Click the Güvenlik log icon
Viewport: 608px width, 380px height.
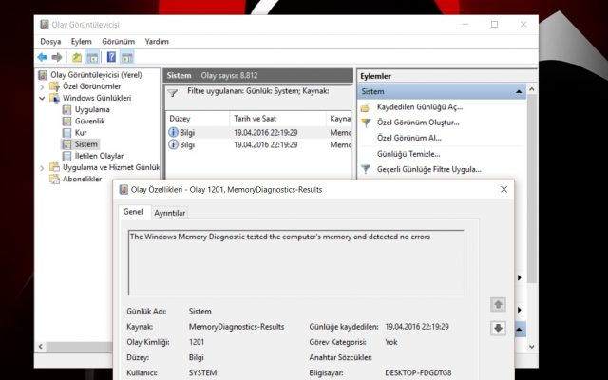tap(67, 122)
